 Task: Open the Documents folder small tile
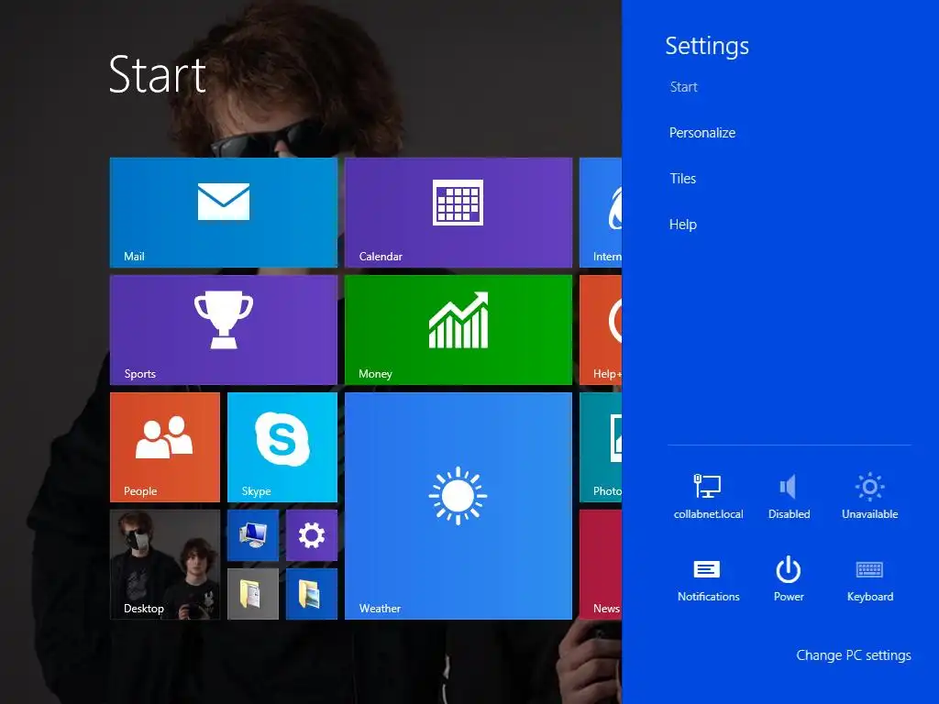pos(253,594)
